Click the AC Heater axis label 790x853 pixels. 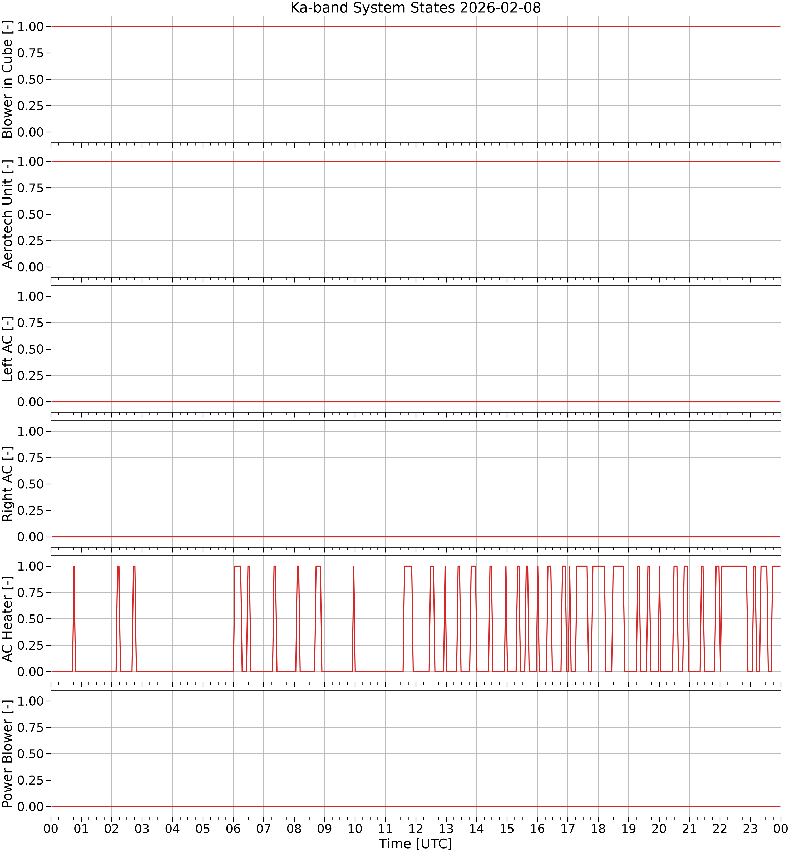click(x=8, y=619)
